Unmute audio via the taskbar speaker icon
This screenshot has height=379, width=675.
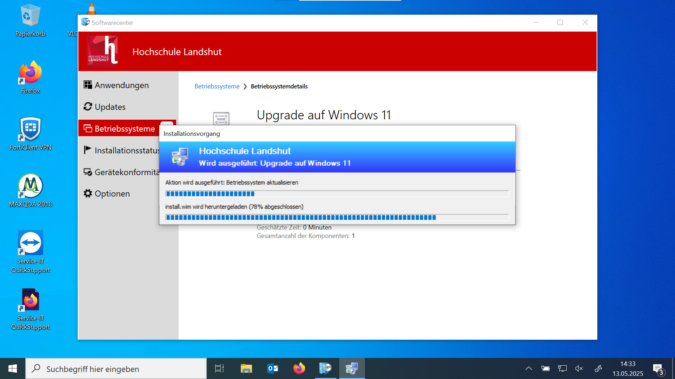(579, 368)
